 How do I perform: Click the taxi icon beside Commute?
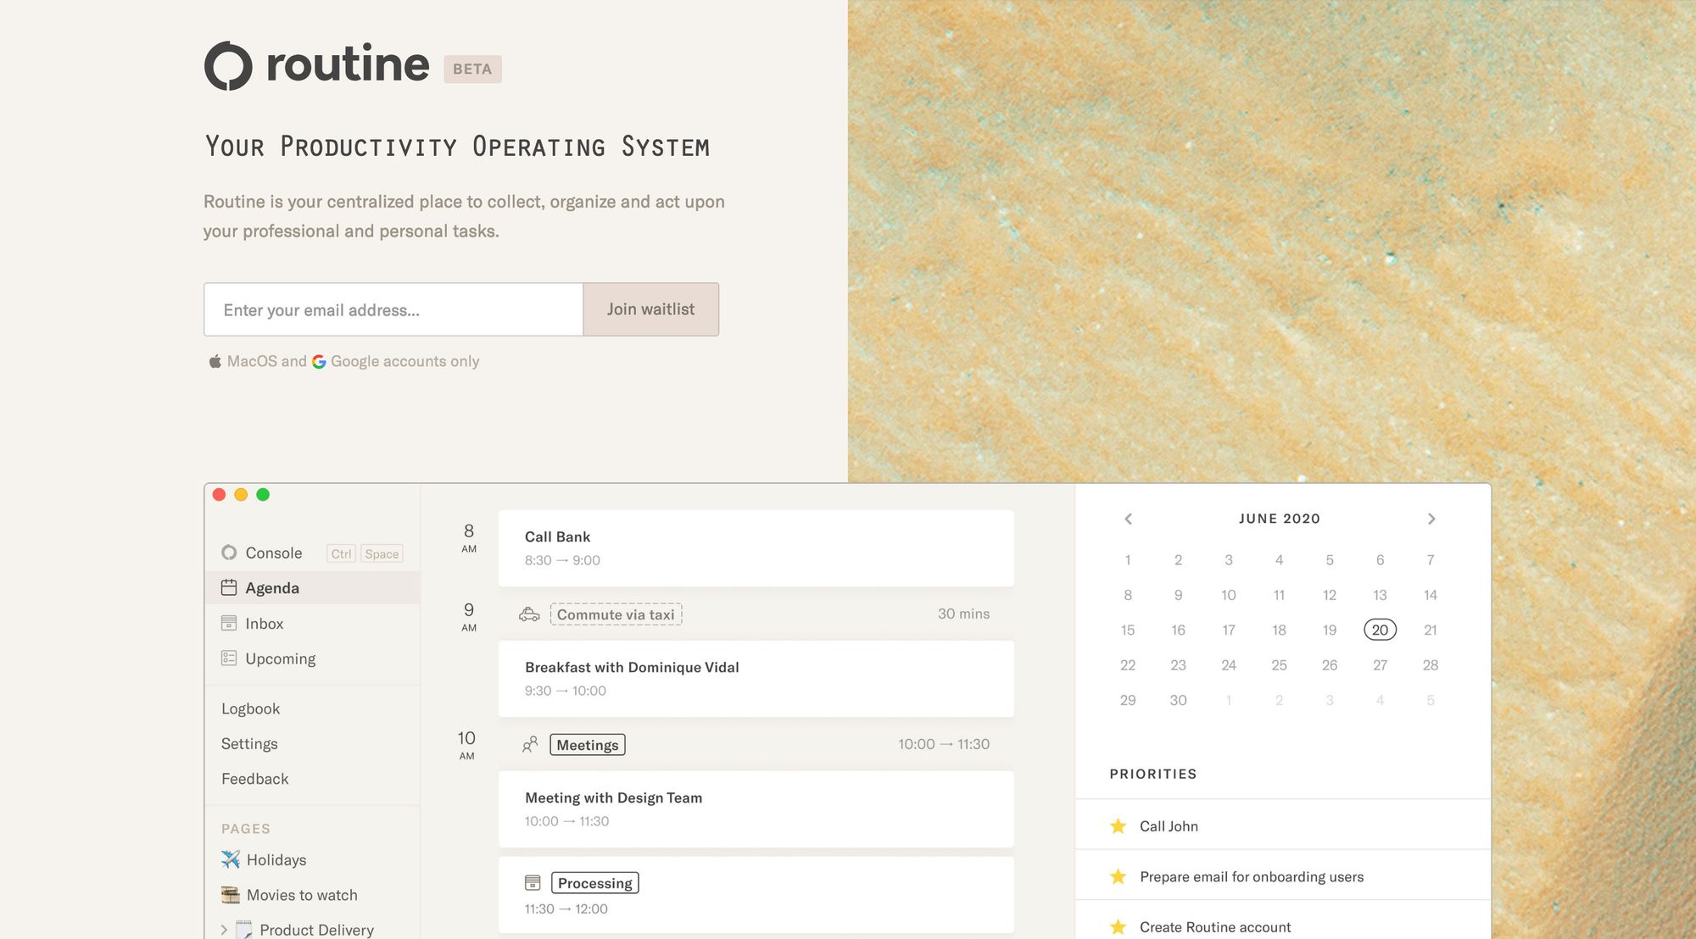pos(529,614)
